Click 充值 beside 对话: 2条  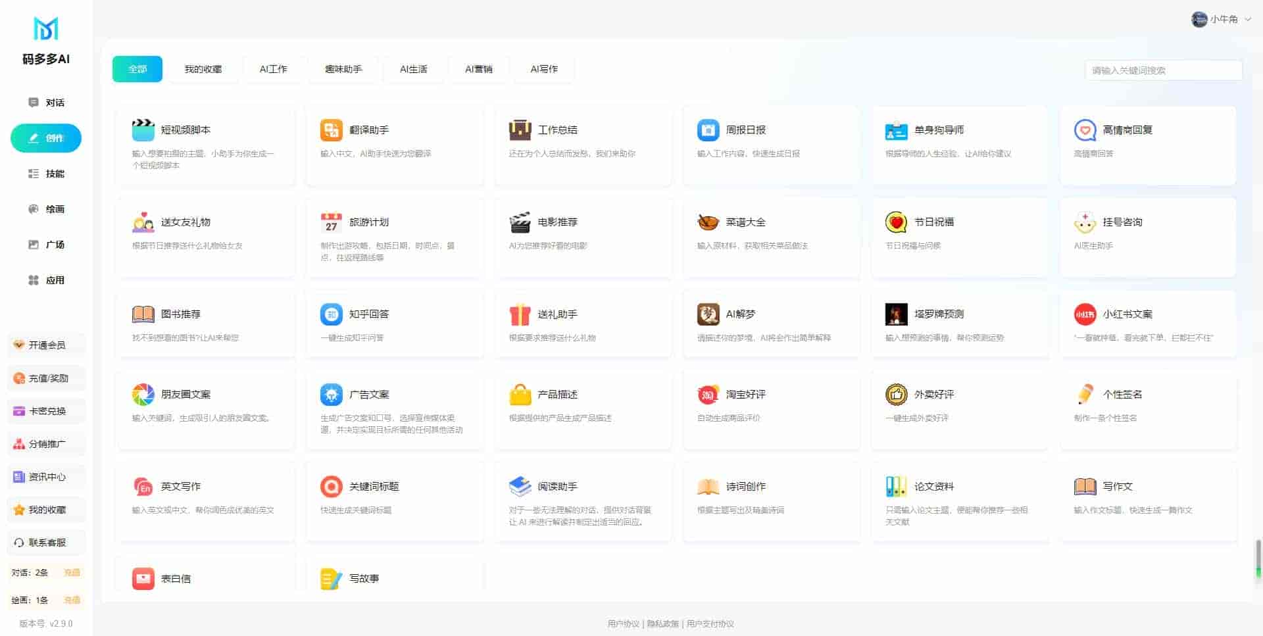72,573
